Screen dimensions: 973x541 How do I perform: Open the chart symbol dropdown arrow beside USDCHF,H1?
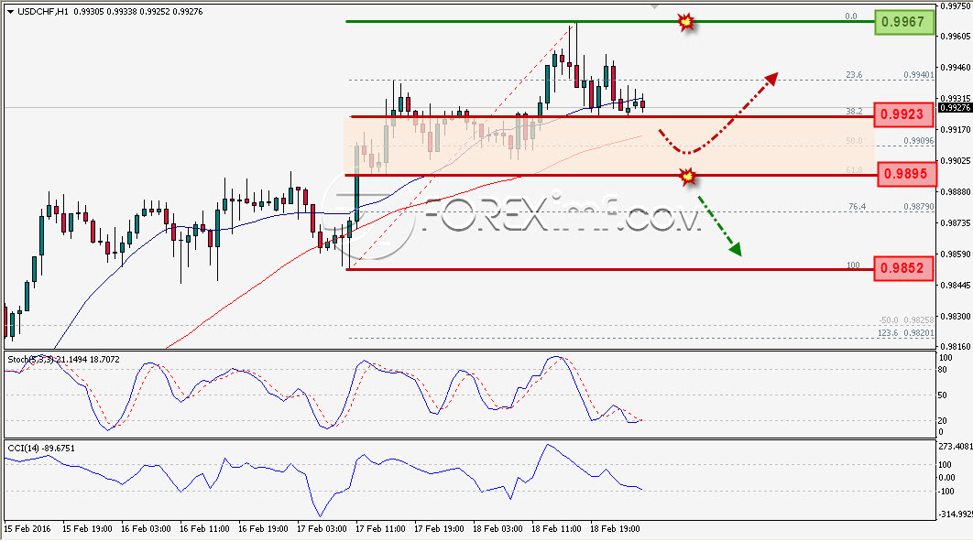point(10,12)
